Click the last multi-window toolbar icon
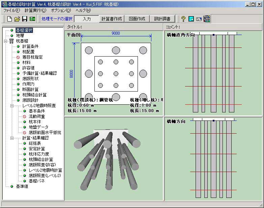This screenshot has height=208, width=264. pyautogui.click(x=207, y=19)
